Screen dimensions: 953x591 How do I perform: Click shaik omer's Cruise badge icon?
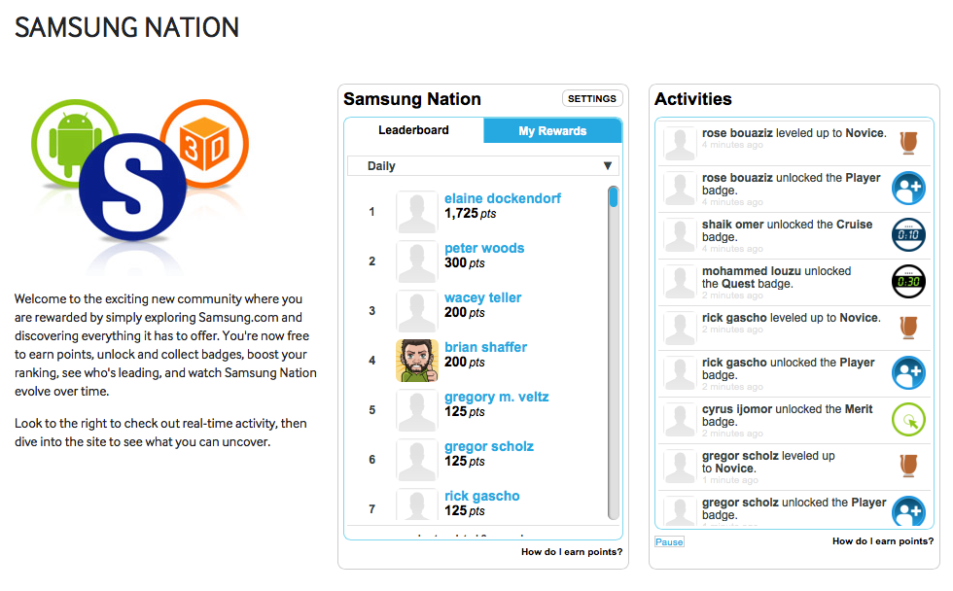[x=908, y=234]
